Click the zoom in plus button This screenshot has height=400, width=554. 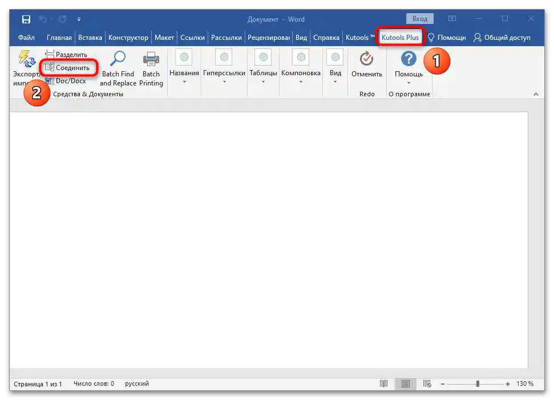point(508,384)
